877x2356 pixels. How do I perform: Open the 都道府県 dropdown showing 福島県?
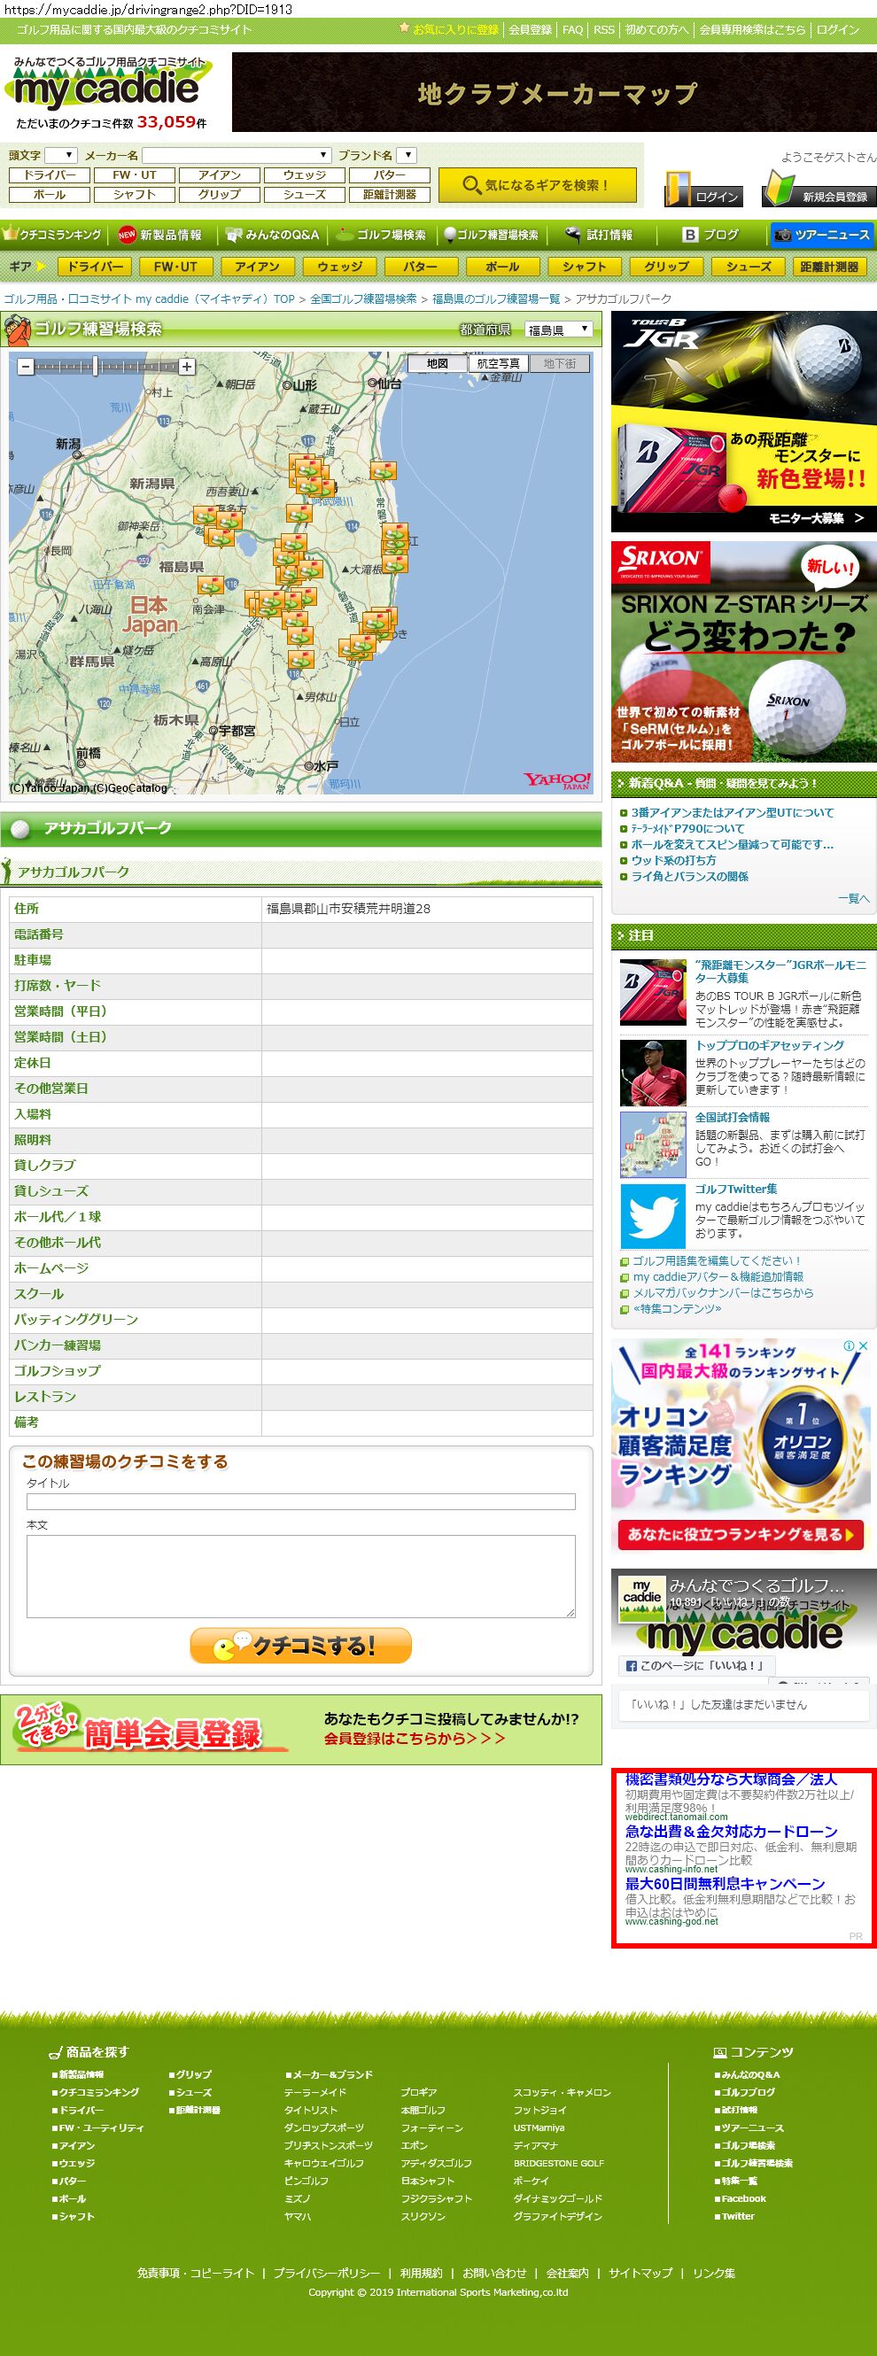(559, 329)
